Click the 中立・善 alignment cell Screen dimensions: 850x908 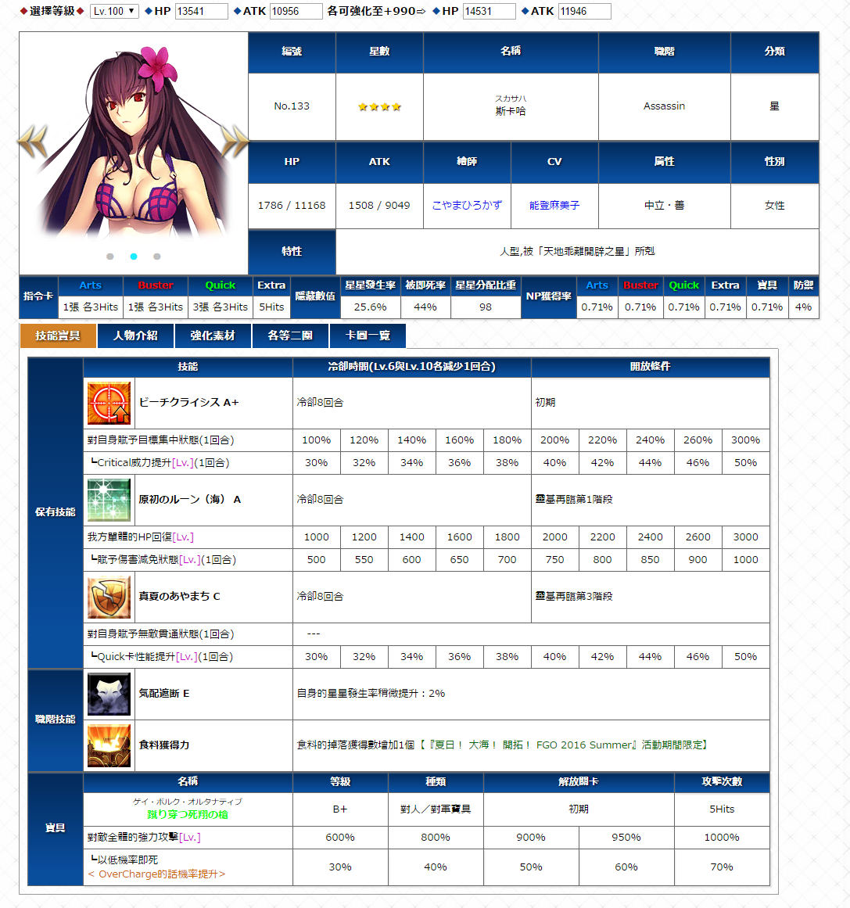664,206
